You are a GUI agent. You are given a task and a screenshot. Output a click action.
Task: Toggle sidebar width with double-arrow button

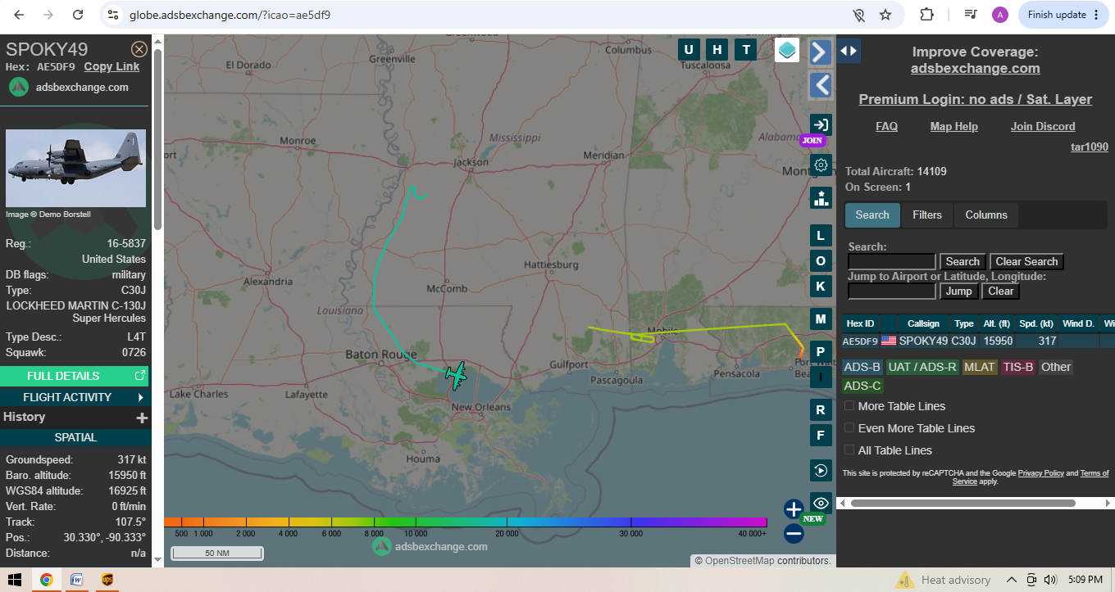(x=849, y=51)
